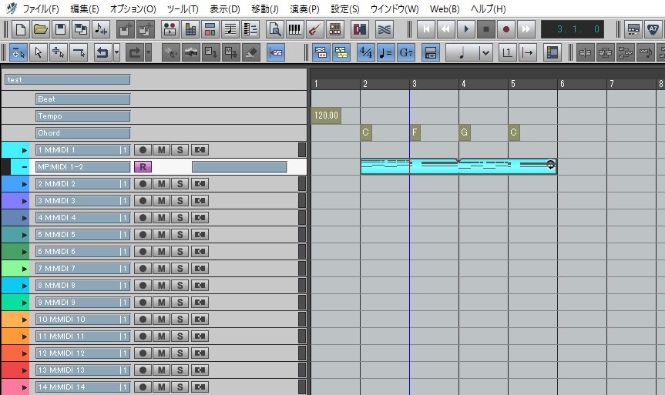Expand the MIDI 10 track triangle
The height and width of the screenshot is (395, 665).
(x=25, y=320)
